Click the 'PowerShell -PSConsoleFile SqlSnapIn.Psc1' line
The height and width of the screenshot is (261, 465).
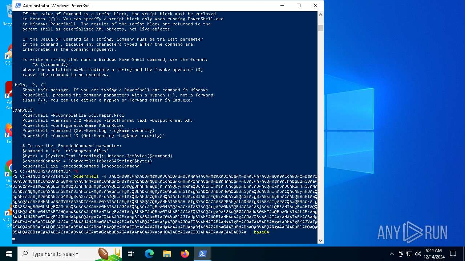coord(73,115)
